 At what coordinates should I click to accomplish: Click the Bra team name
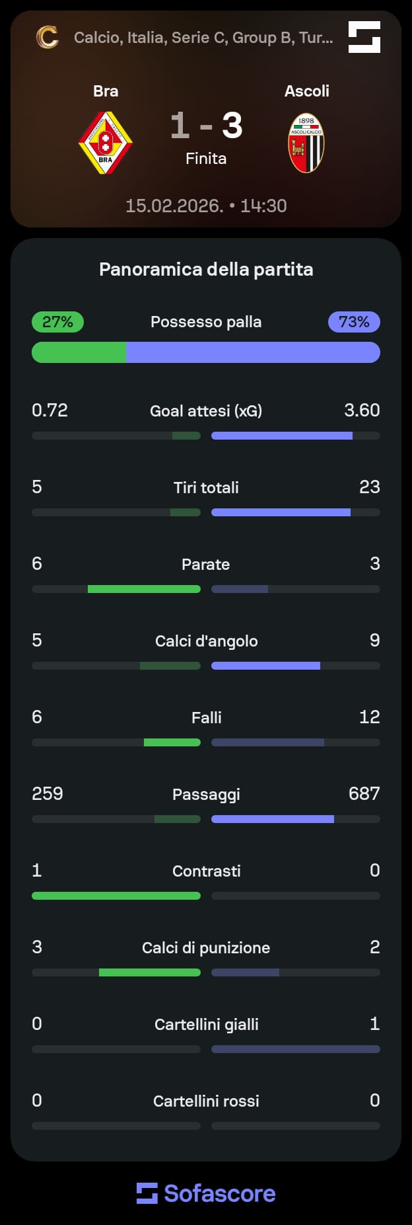pyautogui.click(x=106, y=91)
